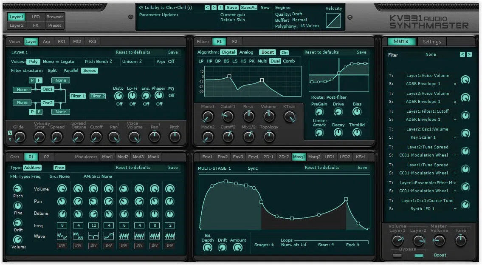482x265 pixels.
Task: Click the Bit Depth knob in Multi-Stage panel
Action: click(x=208, y=247)
